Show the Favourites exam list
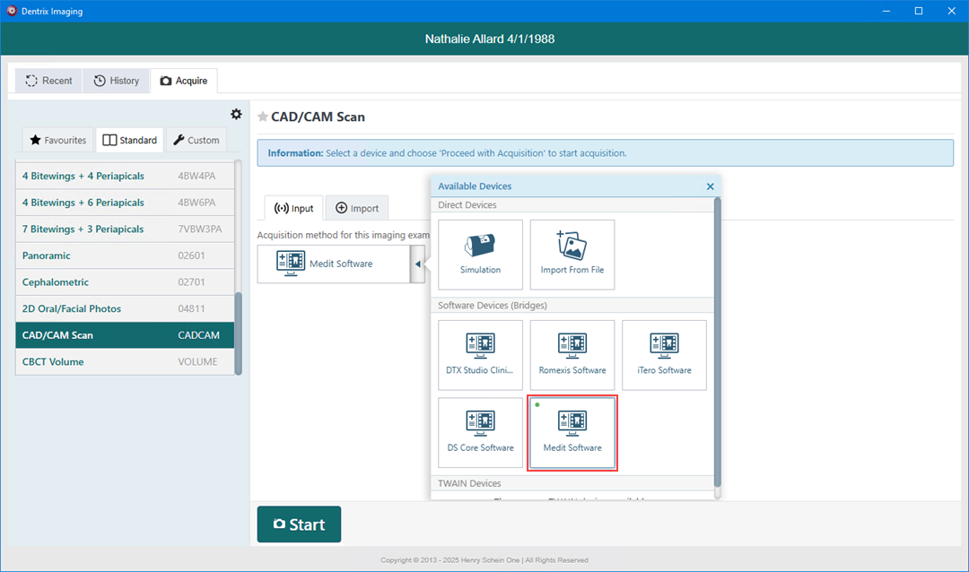The image size is (969, 572). [58, 140]
